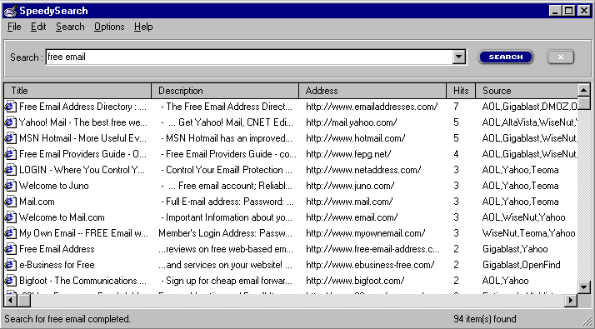Click the address http://mail.yahoo.com/
The image size is (595, 329).
tap(352, 122)
